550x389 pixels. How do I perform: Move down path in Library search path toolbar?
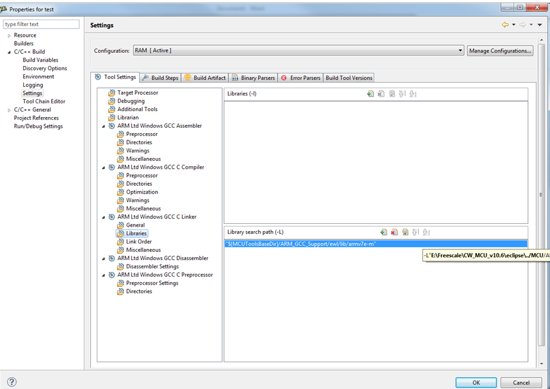[x=426, y=232]
